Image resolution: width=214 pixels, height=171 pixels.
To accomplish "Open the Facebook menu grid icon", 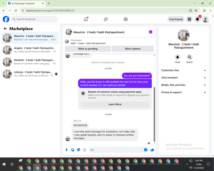I will [189, 19].
